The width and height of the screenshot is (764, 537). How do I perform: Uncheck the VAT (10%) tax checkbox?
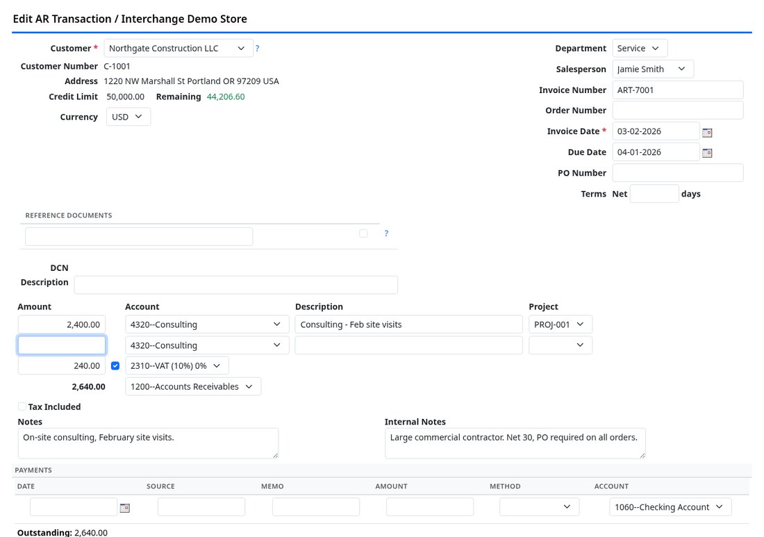coord(115,365)
